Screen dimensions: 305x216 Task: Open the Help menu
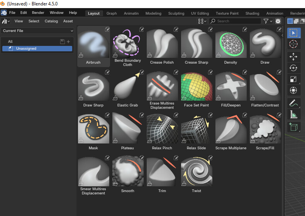point(73,13)
